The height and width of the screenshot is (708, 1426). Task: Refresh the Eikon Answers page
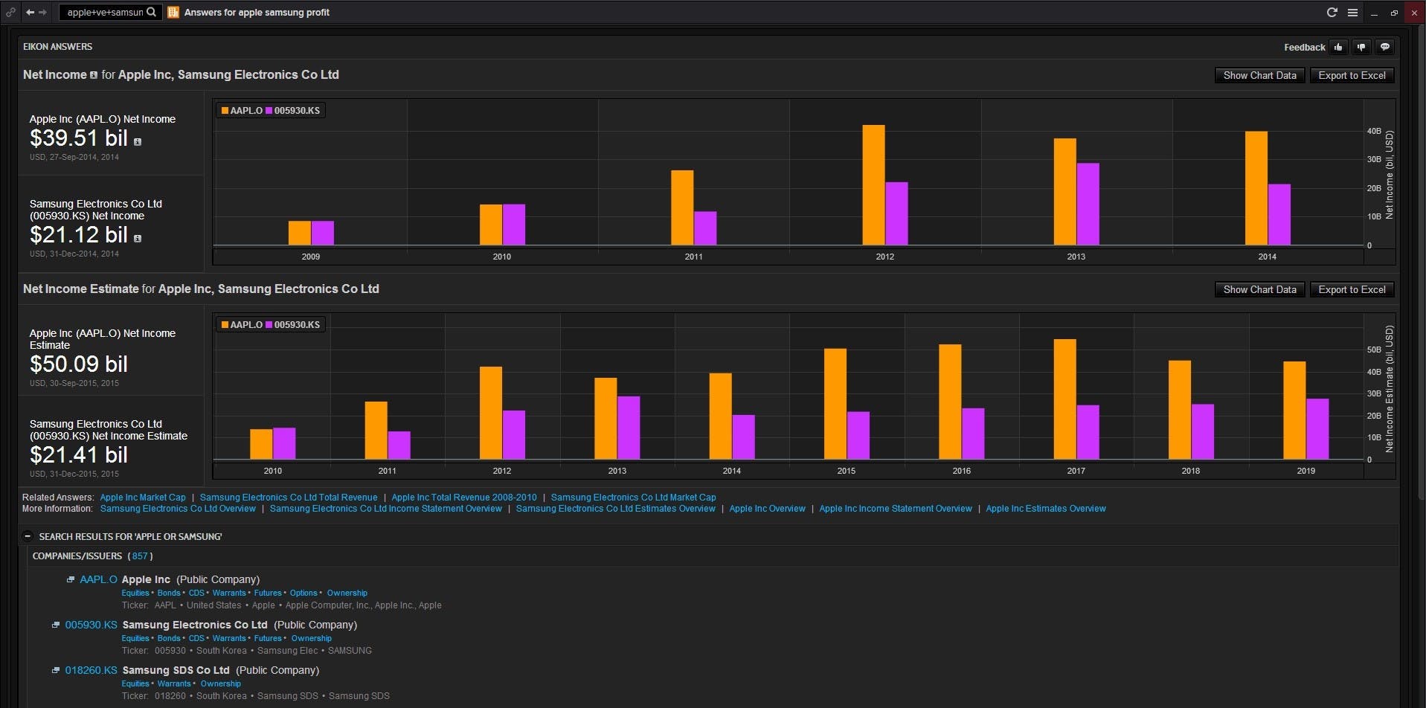click(1332, 12)
